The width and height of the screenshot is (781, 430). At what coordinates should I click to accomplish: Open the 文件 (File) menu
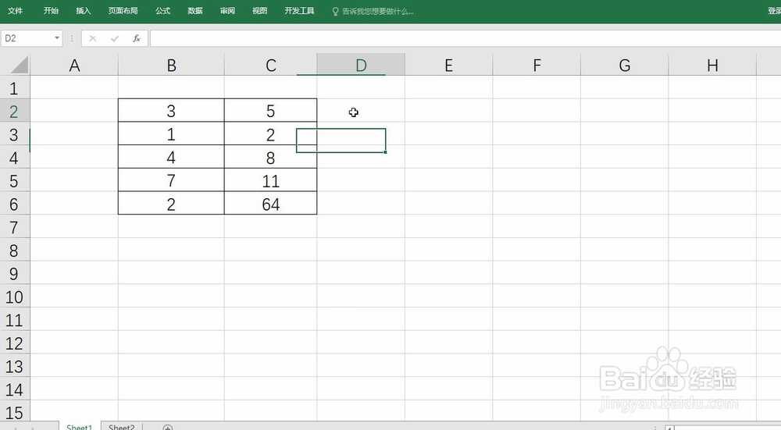[16, 12]
